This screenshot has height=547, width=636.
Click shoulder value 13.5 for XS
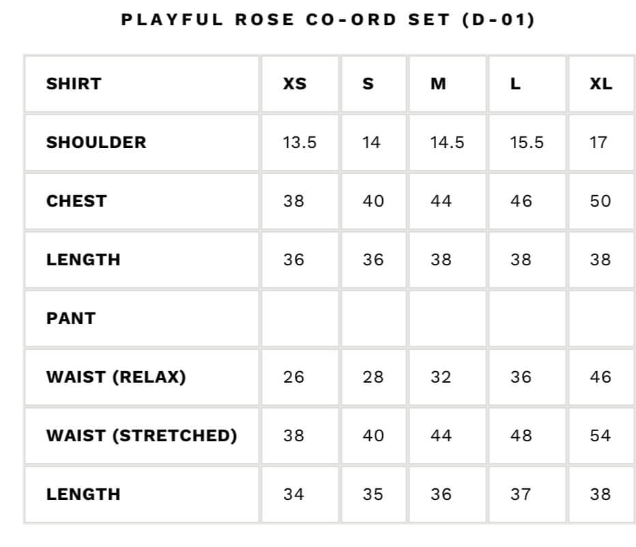[x=300, y=143]
